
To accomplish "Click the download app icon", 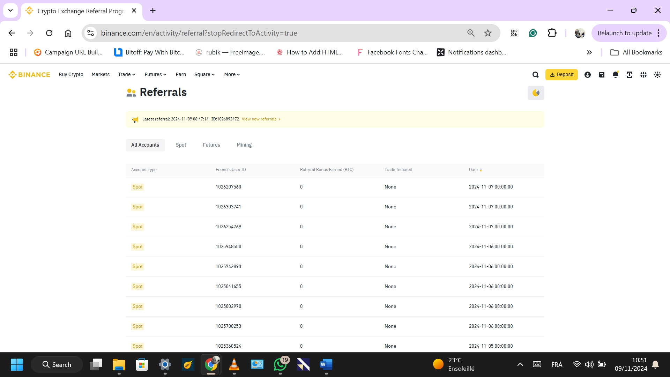I will [x=629, y=75].
